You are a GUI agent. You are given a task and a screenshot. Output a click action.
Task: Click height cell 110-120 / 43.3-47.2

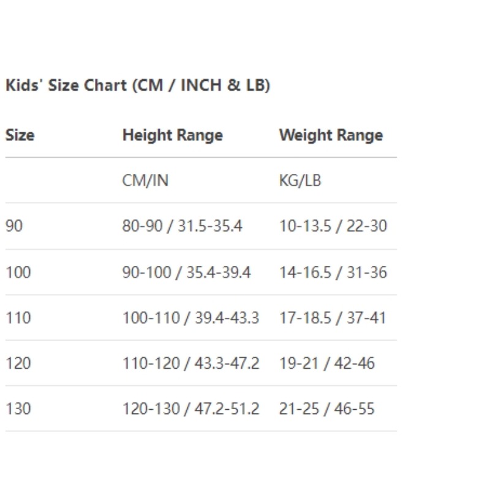[x=191, y=363]
